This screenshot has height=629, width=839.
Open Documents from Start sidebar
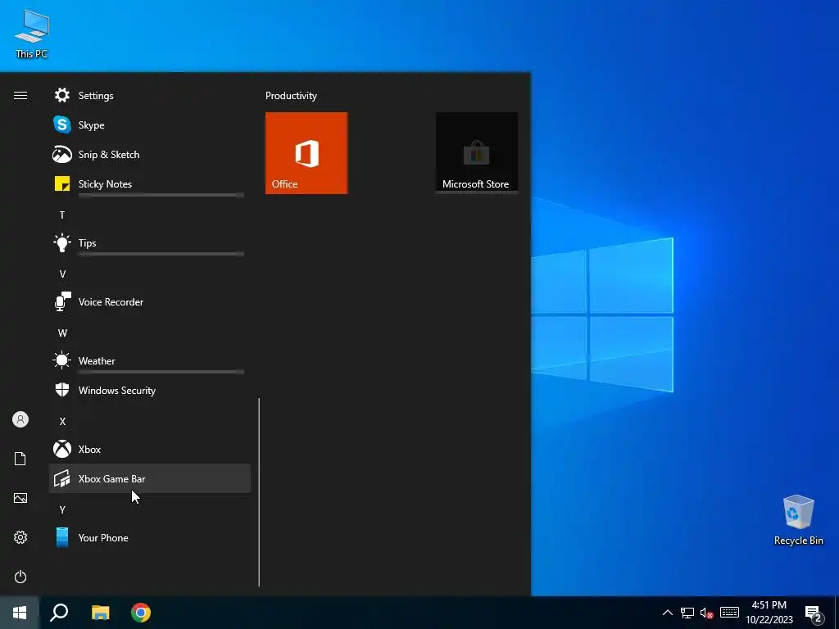(20, 459)
